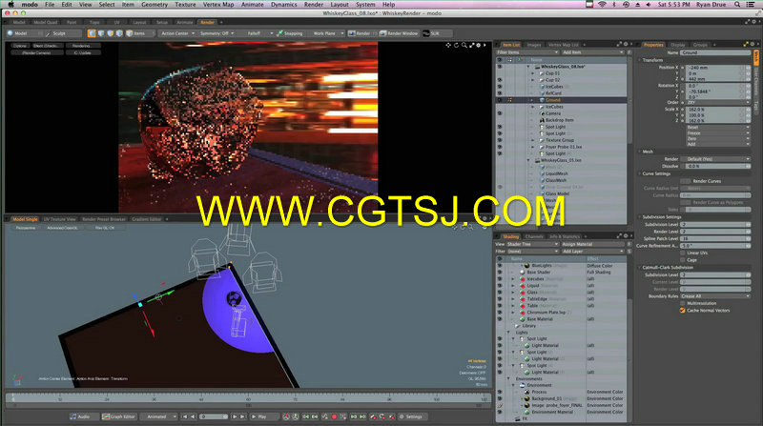Open the Graph Editor
Image resolution: width=763 pixels, height=426 pixels.
click(118, 416)
